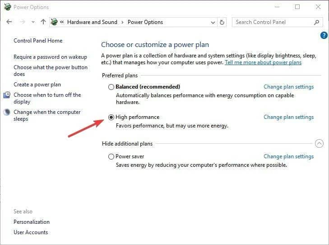Click the search magnifier icon
Viewport: 329px width, 245px height.
point(317,22)
